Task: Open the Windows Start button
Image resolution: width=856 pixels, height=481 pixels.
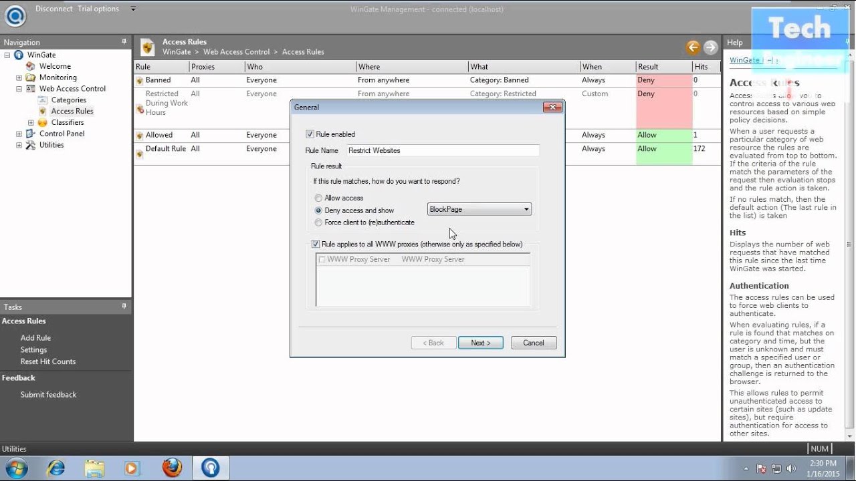Action: 15,468
